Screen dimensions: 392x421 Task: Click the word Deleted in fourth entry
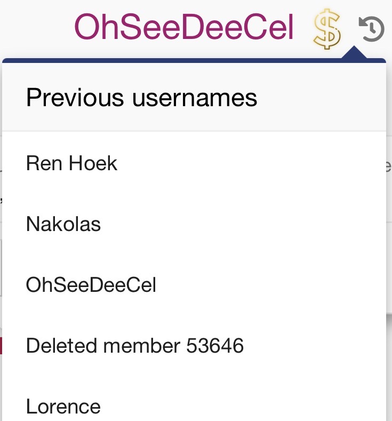pyautogui.click(x=61, y=346)
